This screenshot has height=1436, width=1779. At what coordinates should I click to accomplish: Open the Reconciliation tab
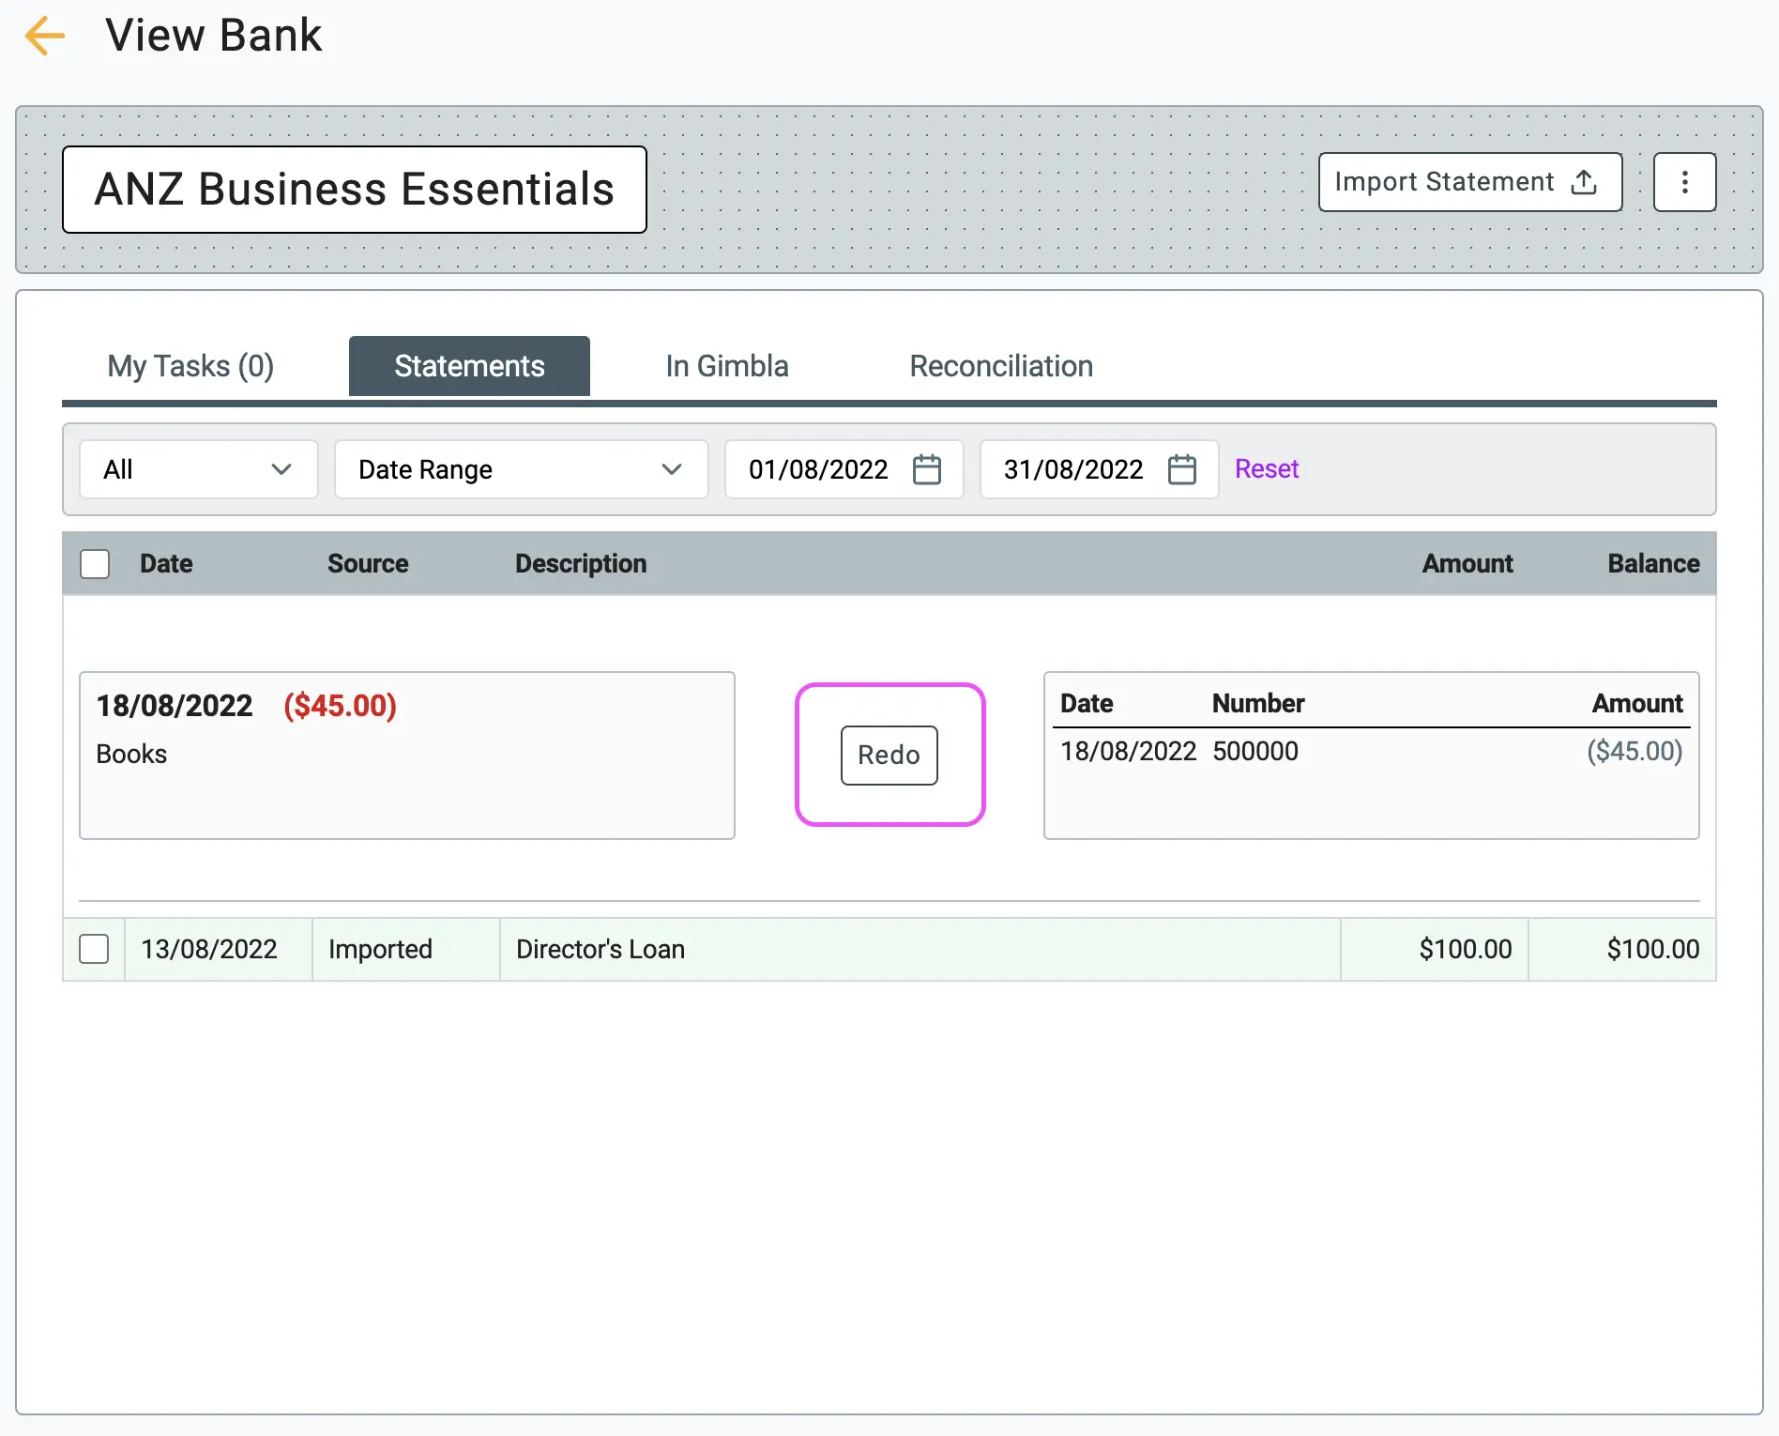(1001, 366)
